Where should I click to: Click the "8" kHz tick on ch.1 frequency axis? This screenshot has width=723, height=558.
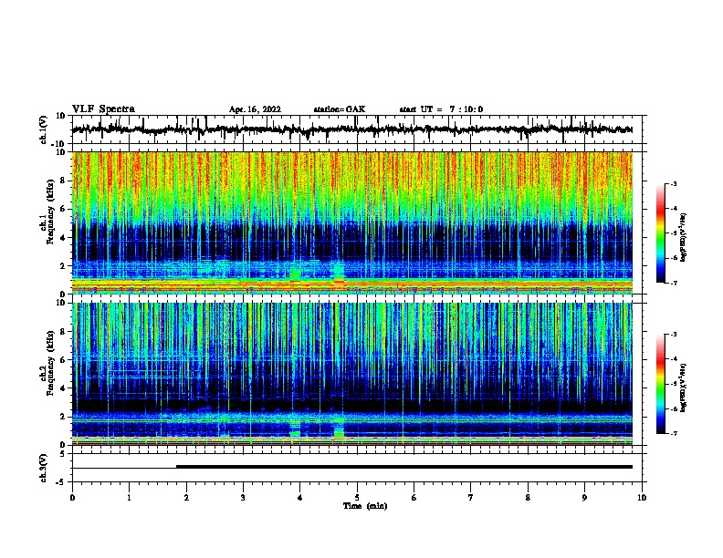[x=63, y=181]
